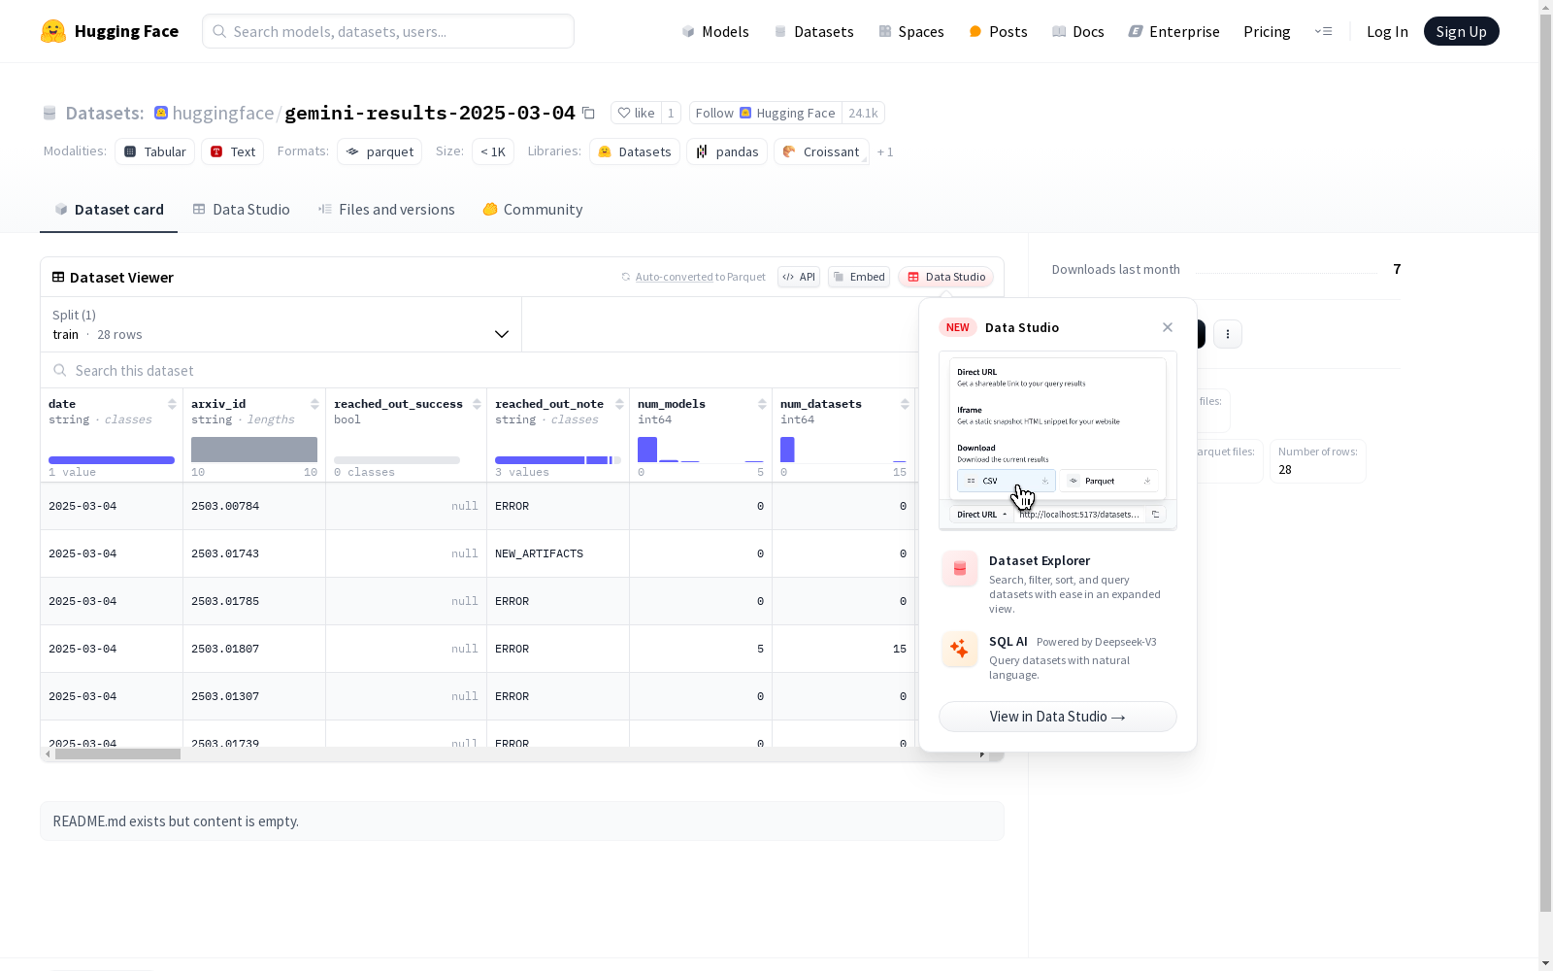Open the Docs page
Screen dimensions: 1553x971
coord(1077,31)
